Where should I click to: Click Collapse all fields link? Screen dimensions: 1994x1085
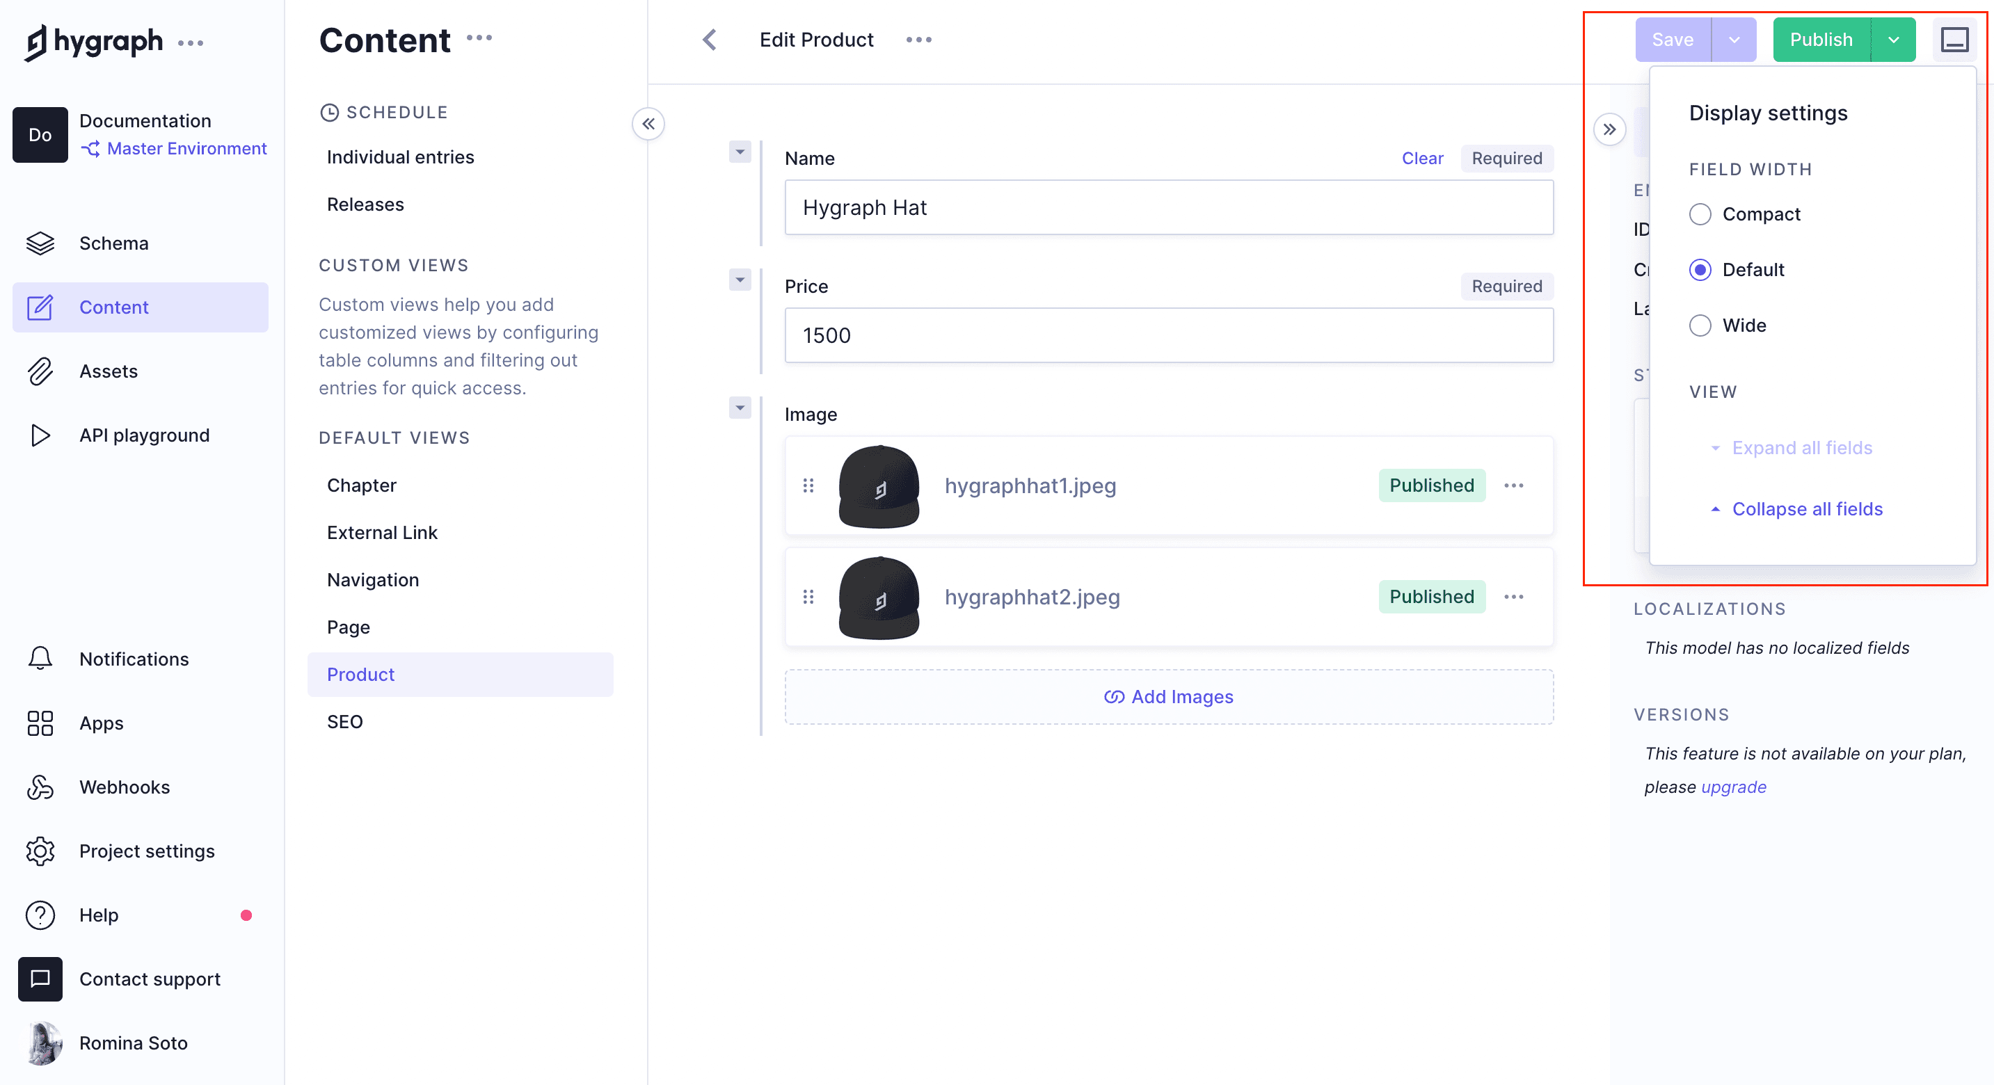tap(1807, 508)
